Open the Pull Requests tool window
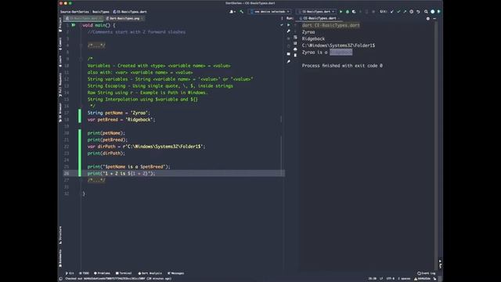 click(x=60, y=85)
